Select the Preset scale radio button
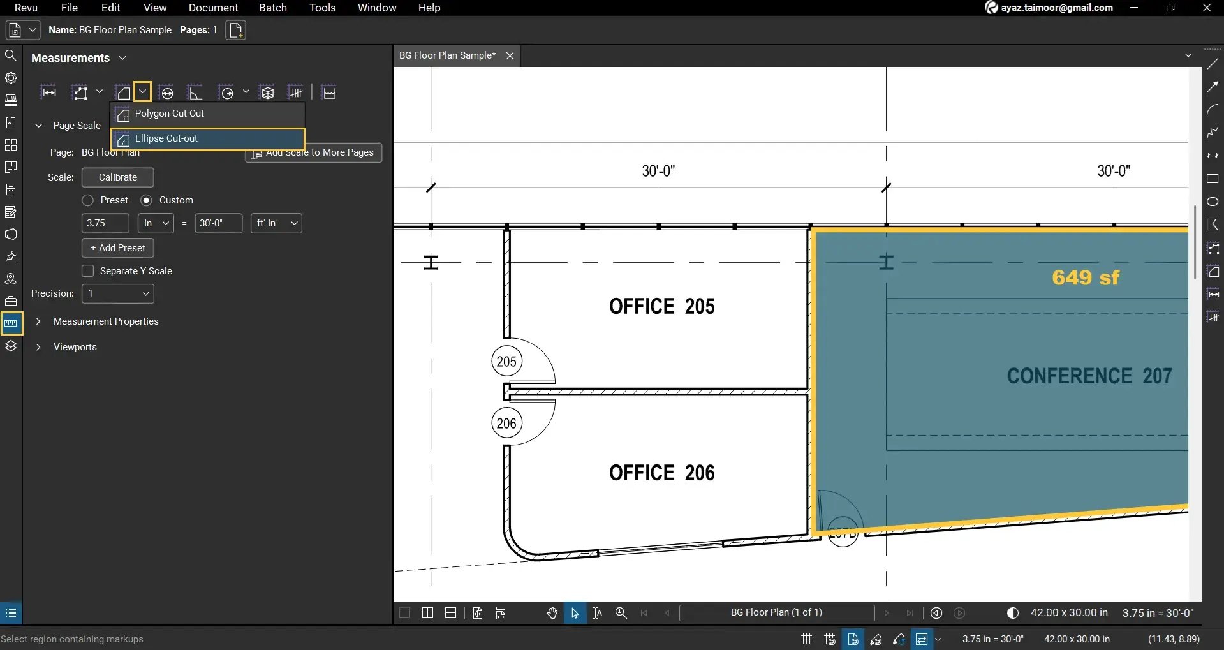Screen dimensions: 1224x650 [88, 200]
